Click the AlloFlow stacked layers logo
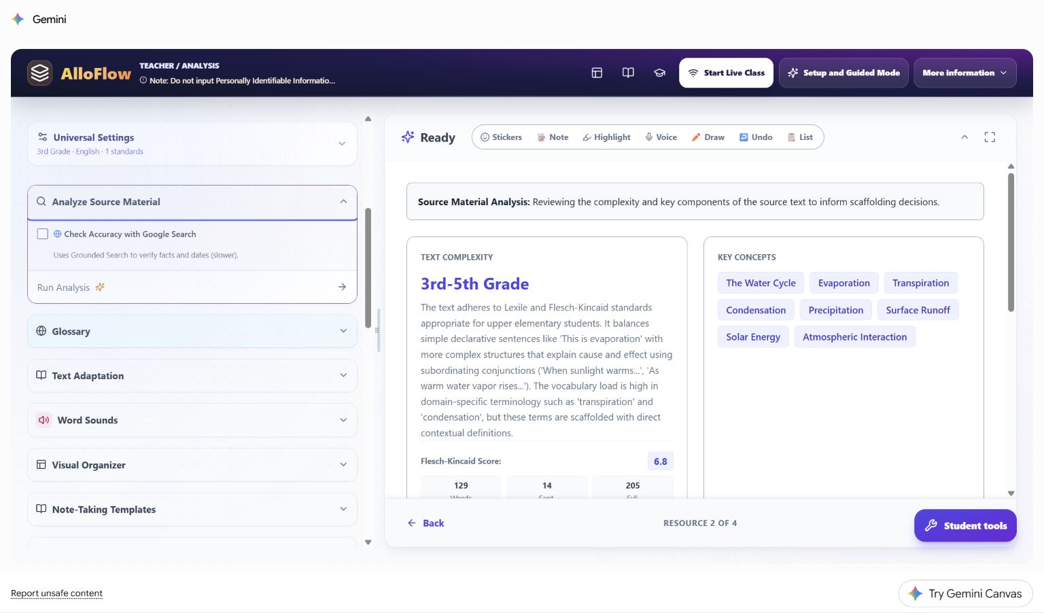 pos(40,73)
